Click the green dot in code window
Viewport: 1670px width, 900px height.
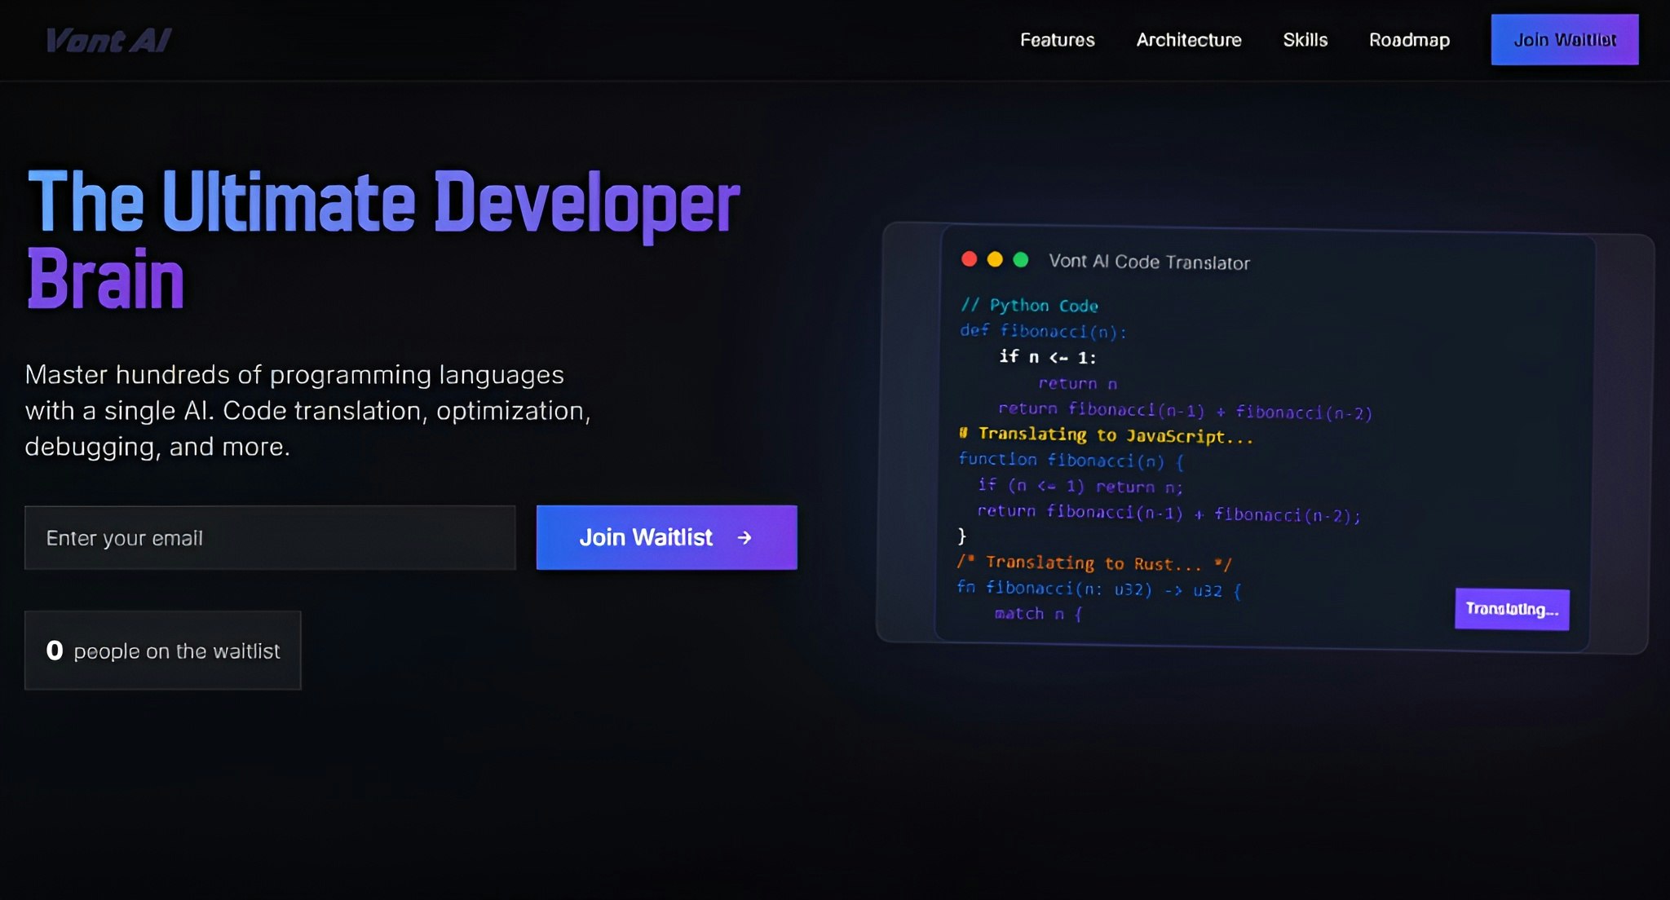(x=1020, y=259)
